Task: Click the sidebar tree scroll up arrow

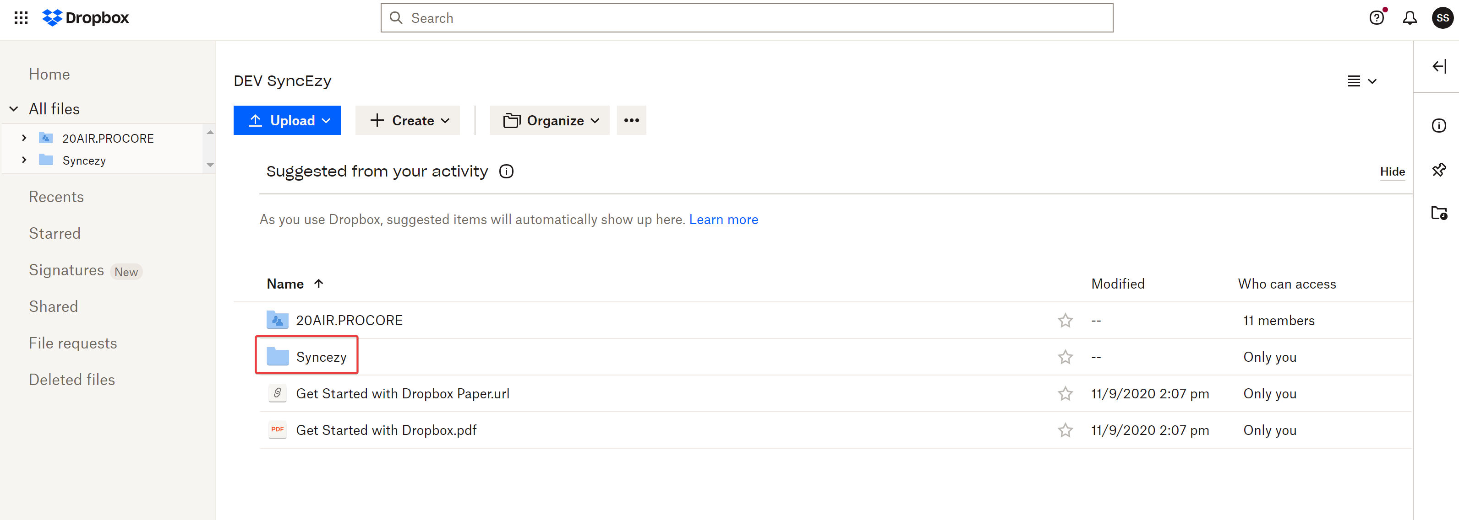Action: [210, 132]
